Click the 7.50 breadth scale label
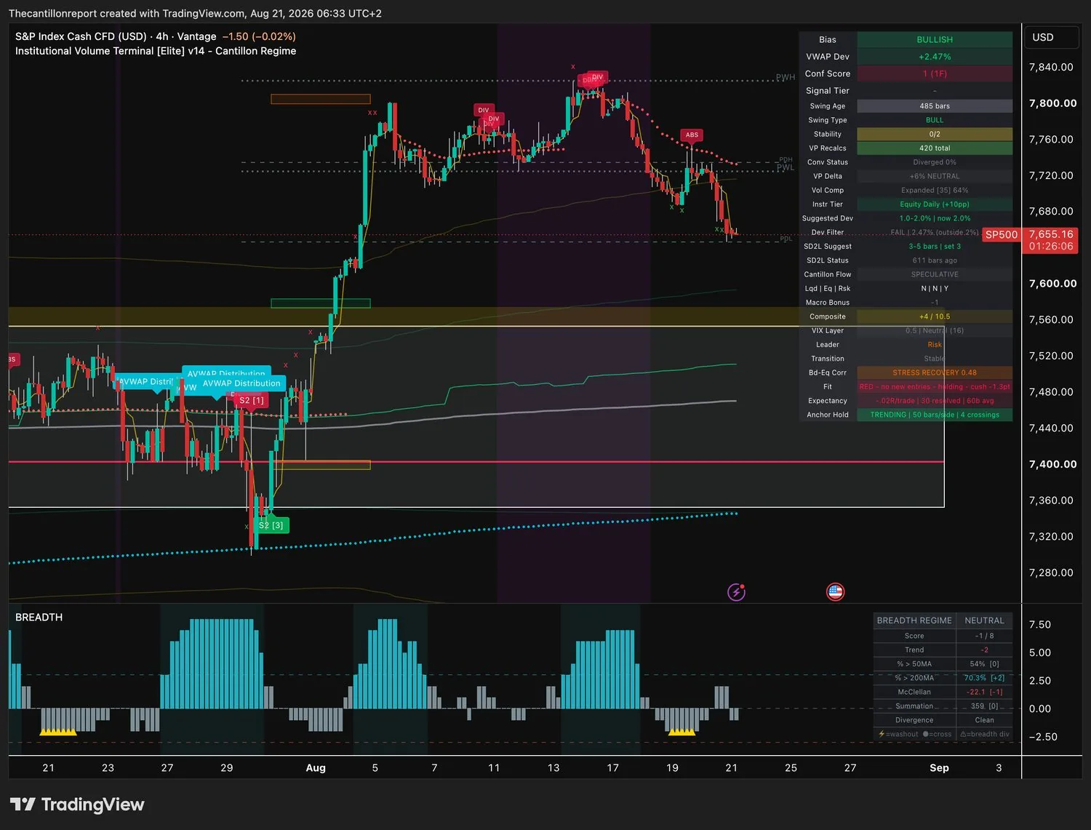Viewport: 1091px width, 830px height. click(1040, 625)
